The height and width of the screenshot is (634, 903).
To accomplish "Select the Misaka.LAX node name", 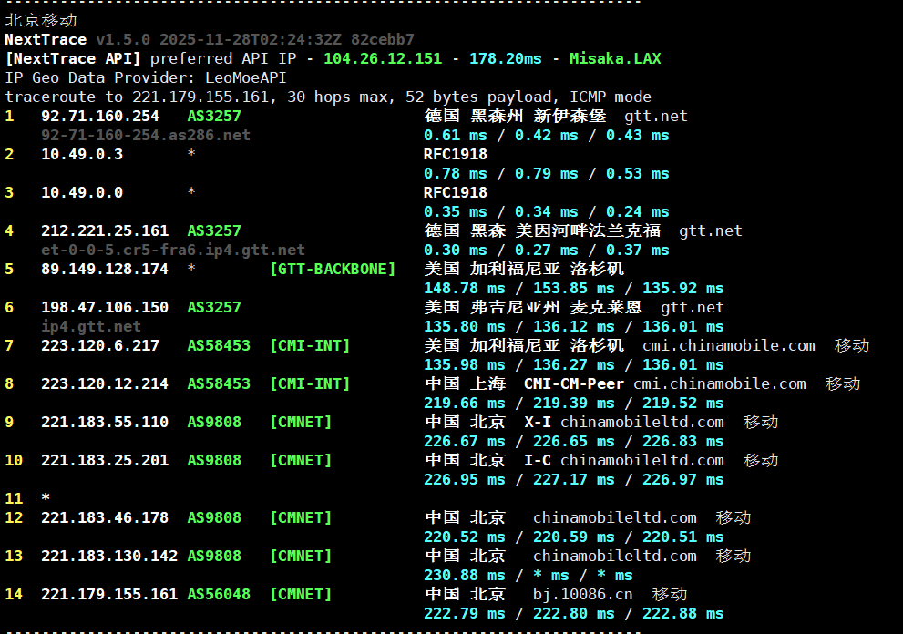I will [x=615, y=58].
